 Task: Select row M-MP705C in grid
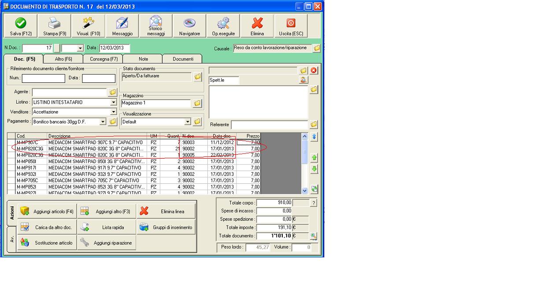tap(134, 180)
